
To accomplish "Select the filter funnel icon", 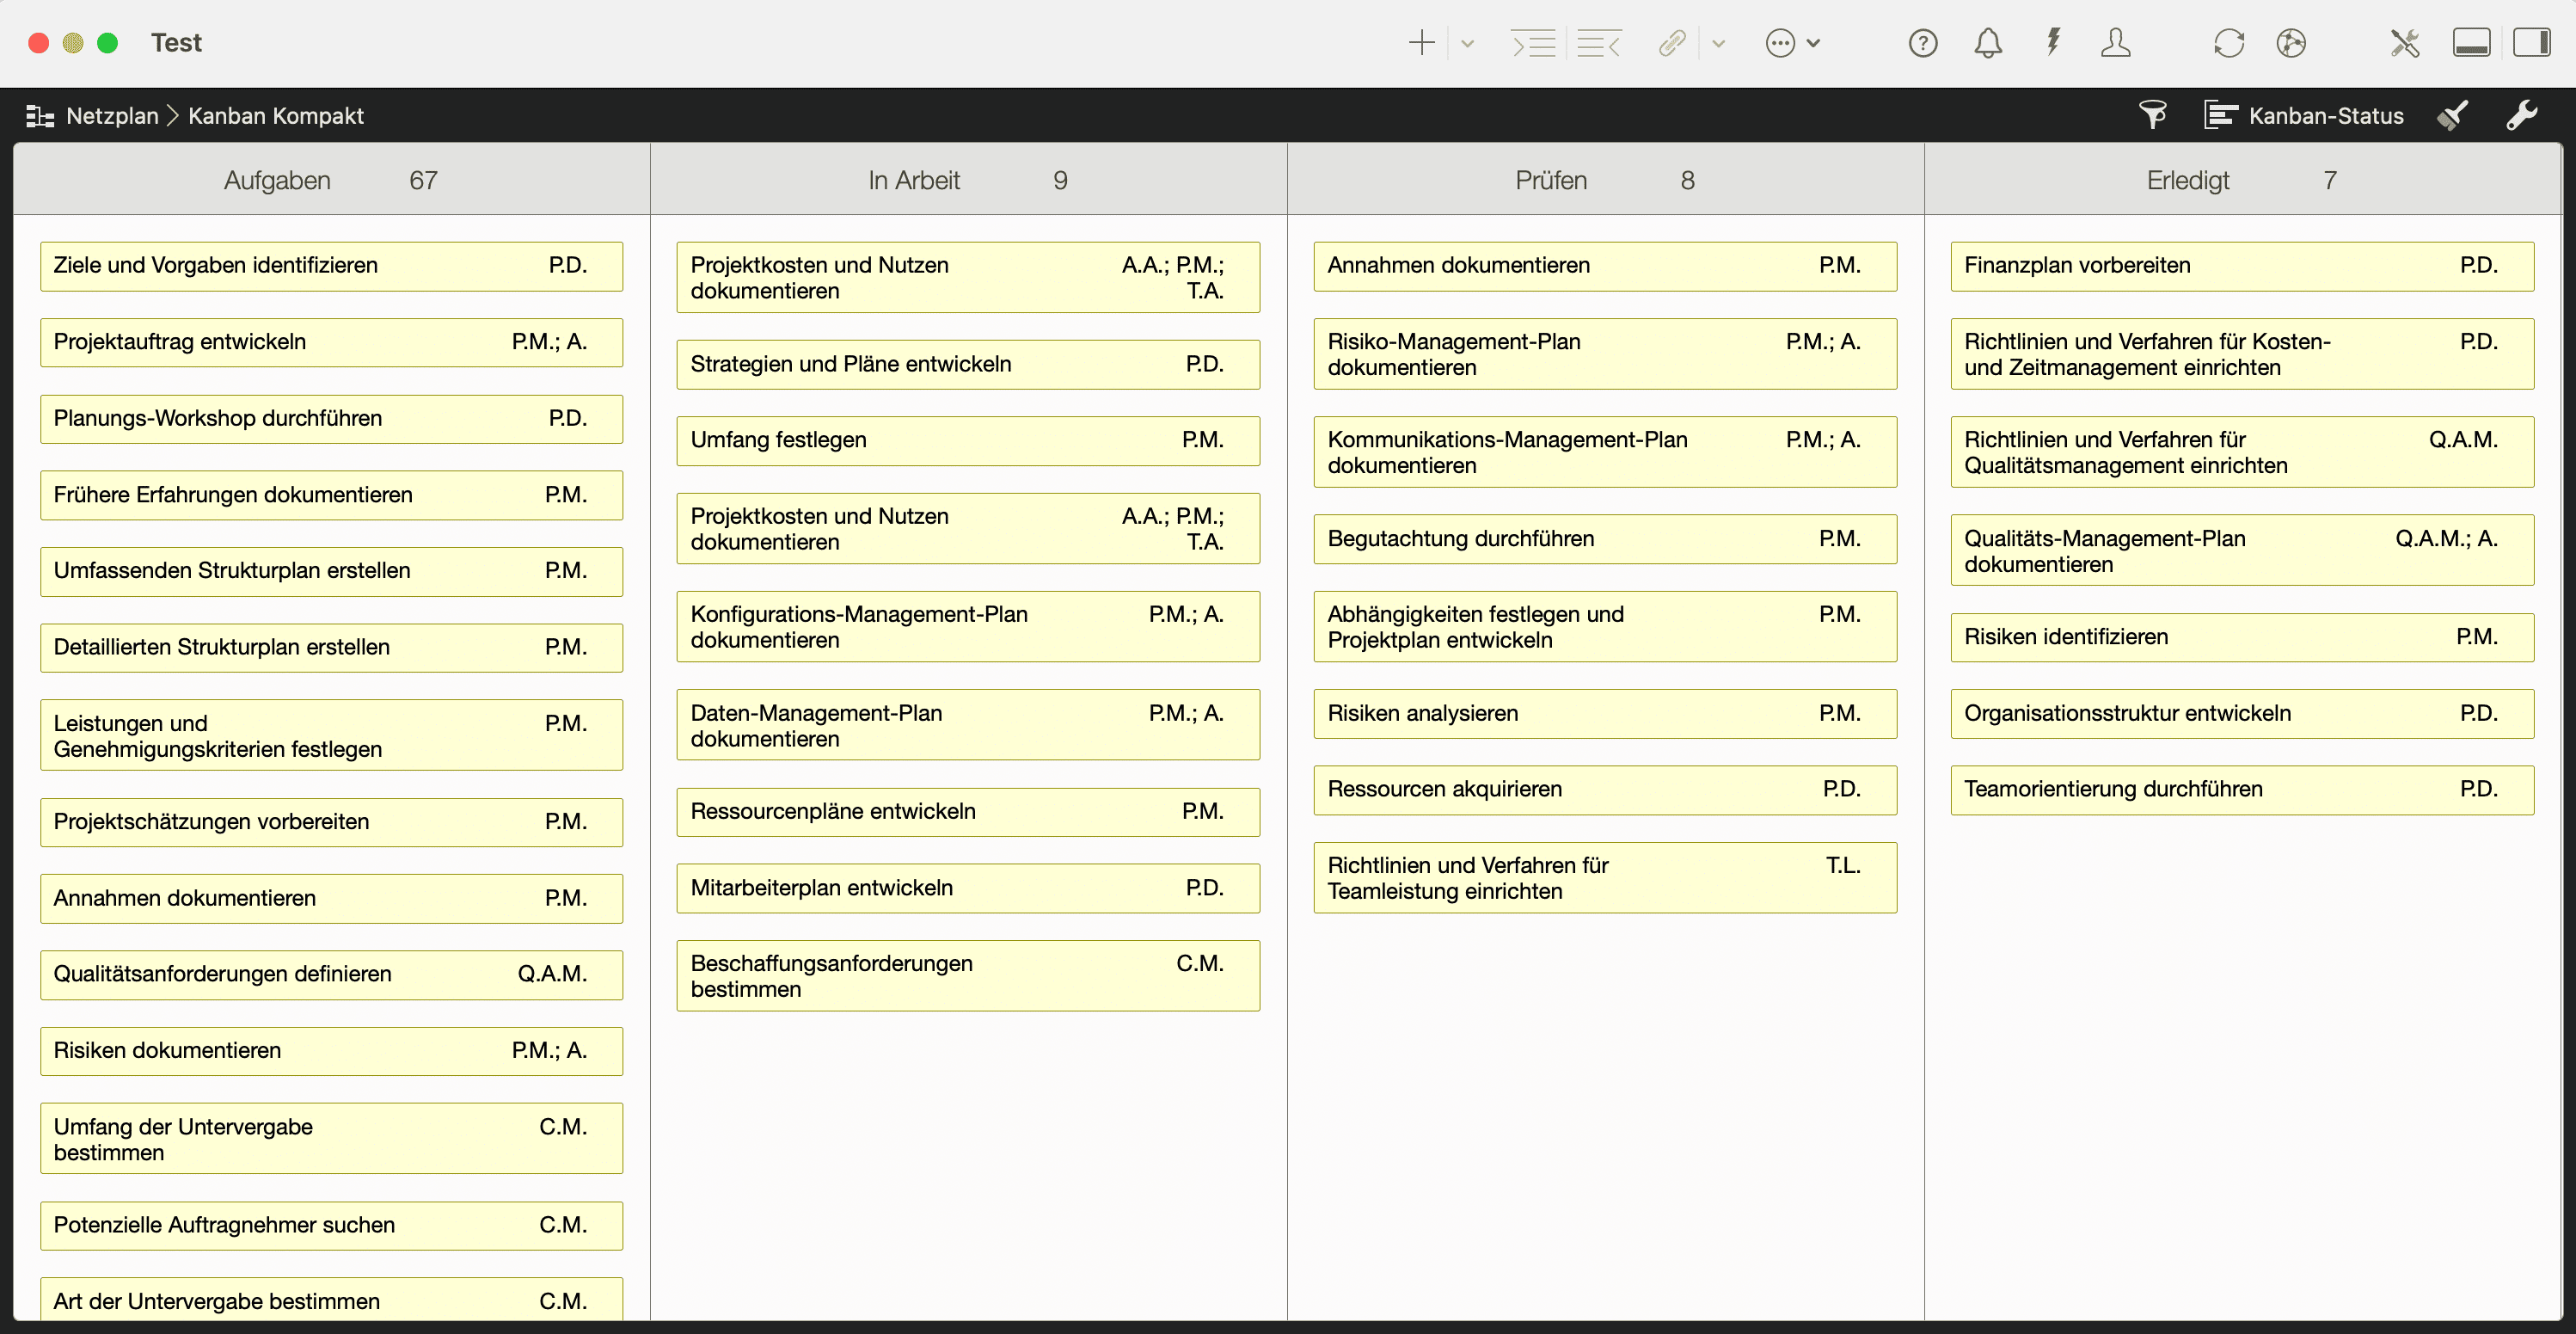I will click(x=2153, y=115).
